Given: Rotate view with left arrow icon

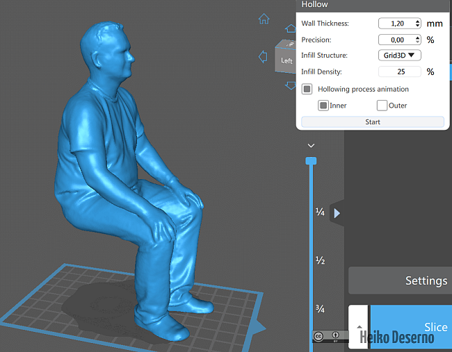Looking at the screenshot, I should pos(263,57).
